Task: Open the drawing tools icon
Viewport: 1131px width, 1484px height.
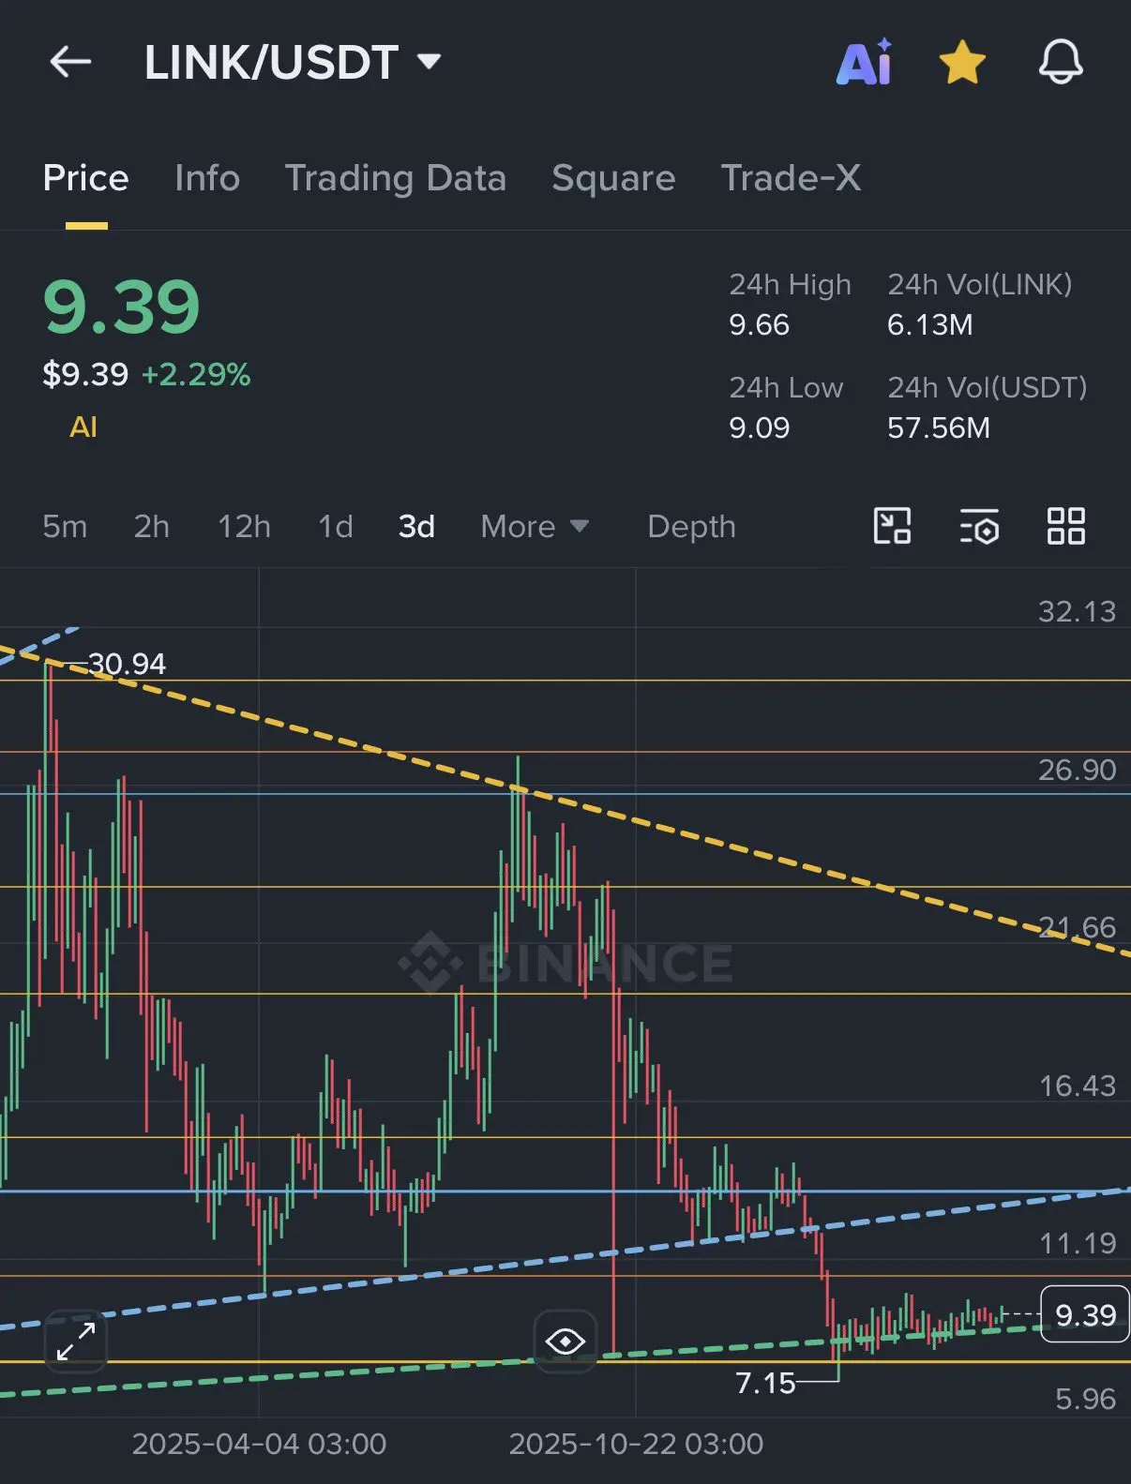Action: (892, 526)
